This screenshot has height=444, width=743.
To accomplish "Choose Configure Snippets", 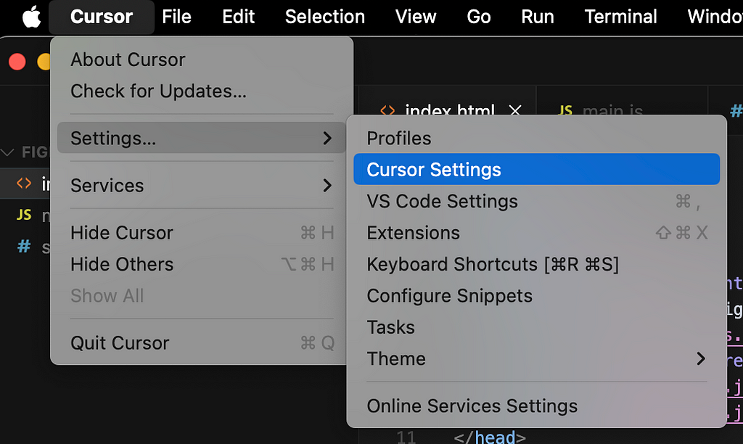I will 536,296.
